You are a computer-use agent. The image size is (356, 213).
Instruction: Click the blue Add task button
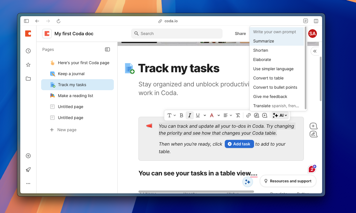point(239,144)
